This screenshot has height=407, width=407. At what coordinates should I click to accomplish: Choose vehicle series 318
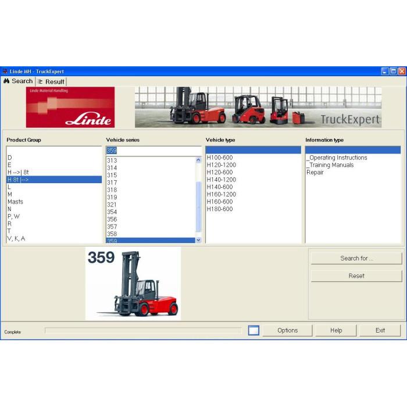[151, 190]
